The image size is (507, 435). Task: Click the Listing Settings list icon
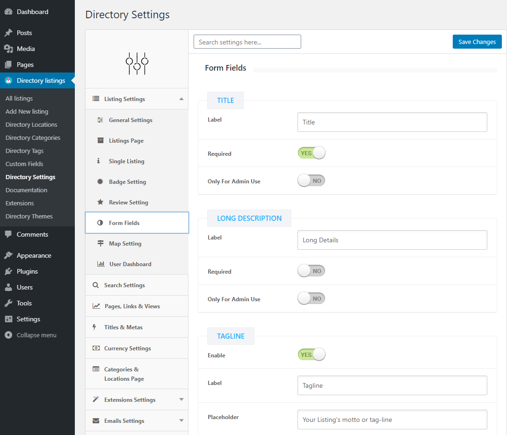(96, 99)
